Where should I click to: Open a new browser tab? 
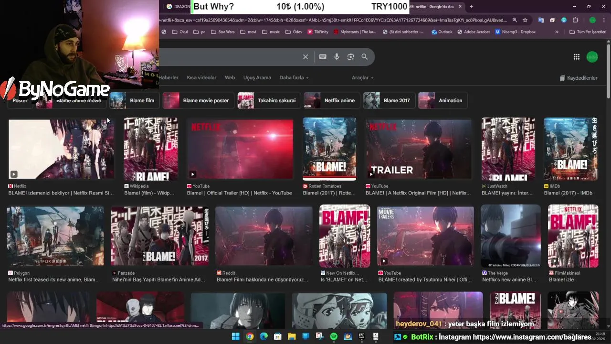tap(472, 7)
